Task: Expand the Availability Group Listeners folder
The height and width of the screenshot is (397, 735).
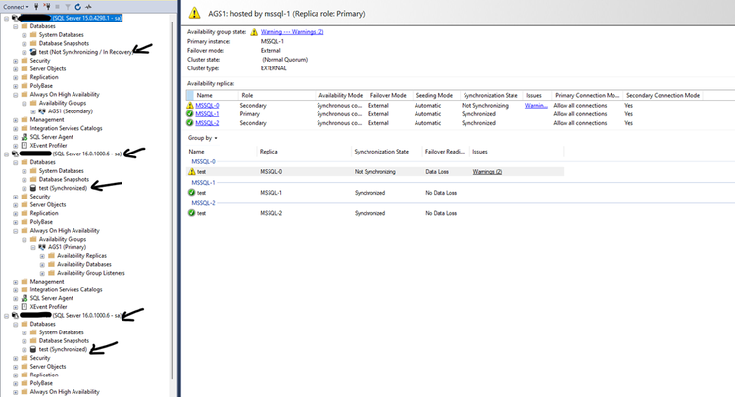Action: [42, 273]
